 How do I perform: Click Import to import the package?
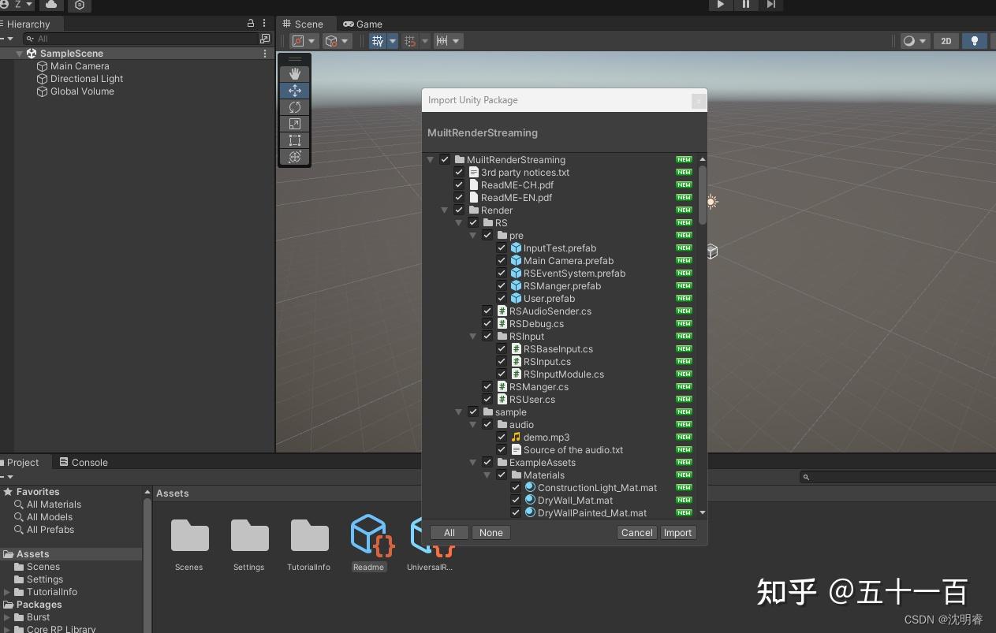tap(677, 533)
